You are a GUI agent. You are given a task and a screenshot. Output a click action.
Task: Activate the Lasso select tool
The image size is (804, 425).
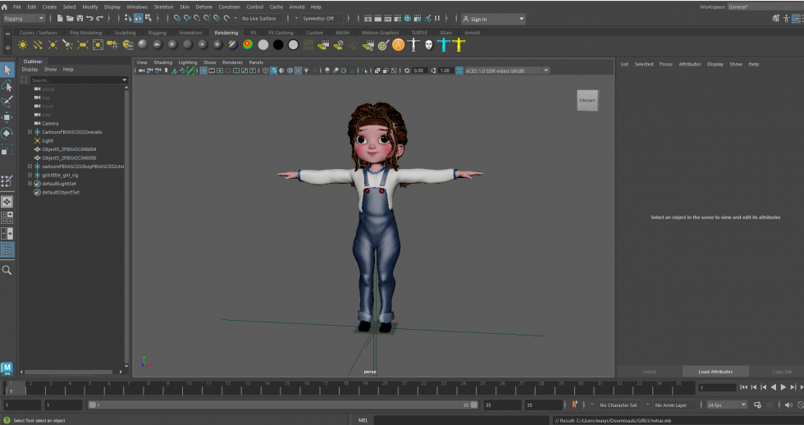[7, 85]
